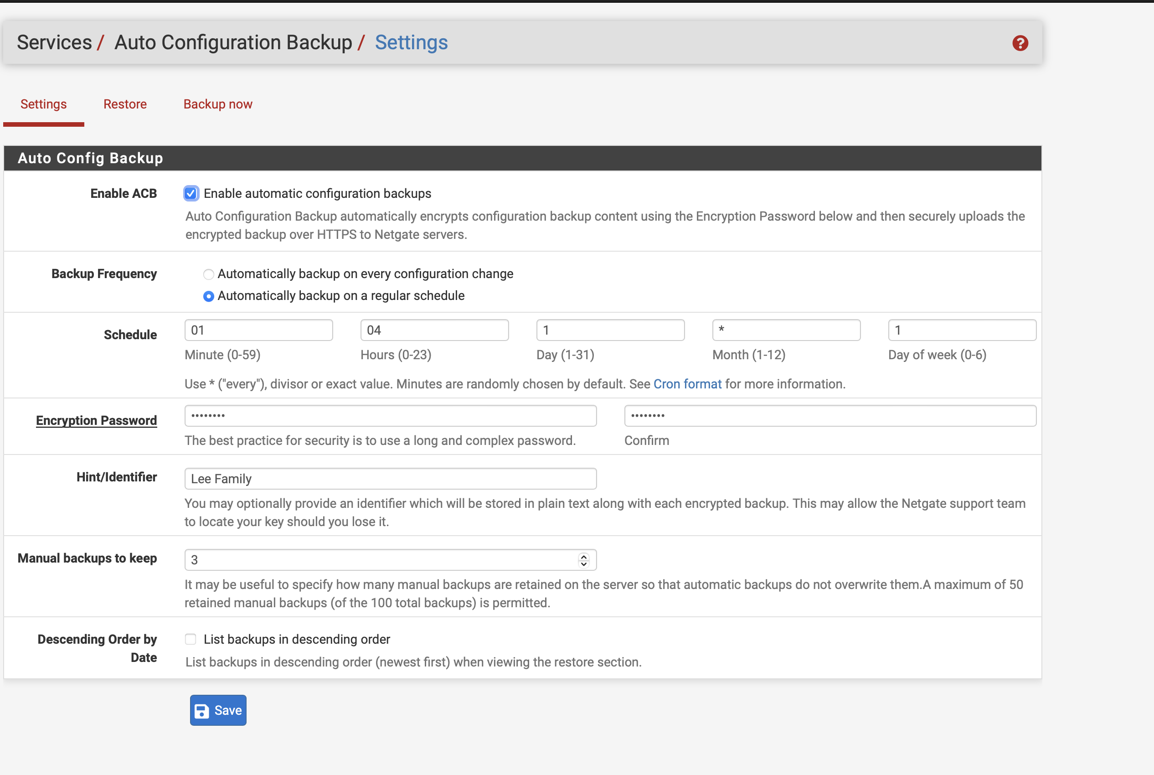Screen dimensions: 1154x775
Task: Click the Confirm password field
Action: pos(830,416)
